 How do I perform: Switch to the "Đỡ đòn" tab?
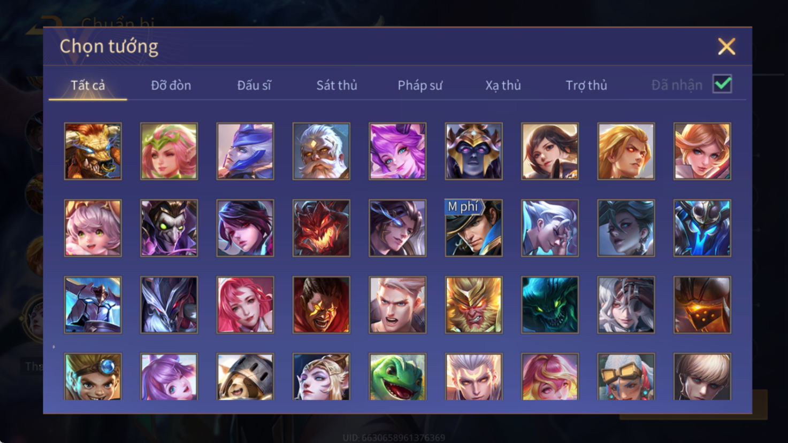171,85
